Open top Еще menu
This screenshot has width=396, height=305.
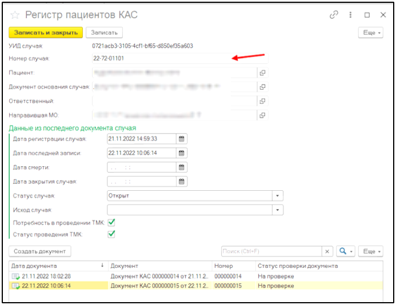[x=370, y=33]
